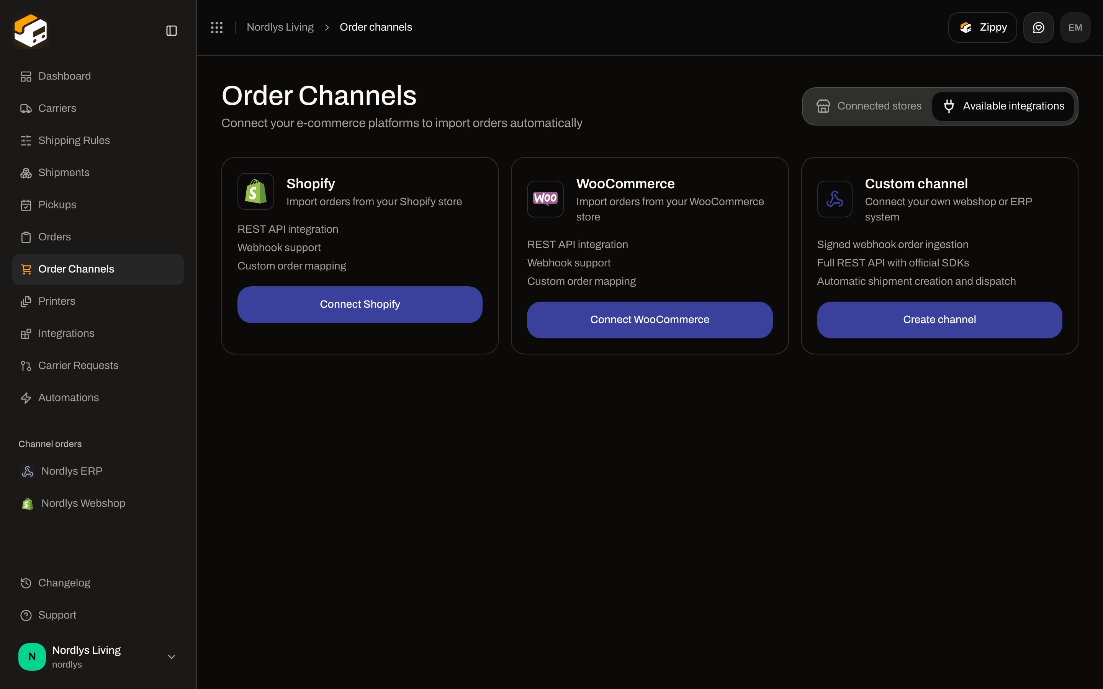Click the Support question-mark icon
This screenshot has width=1103, height=689.
(26, 615)
